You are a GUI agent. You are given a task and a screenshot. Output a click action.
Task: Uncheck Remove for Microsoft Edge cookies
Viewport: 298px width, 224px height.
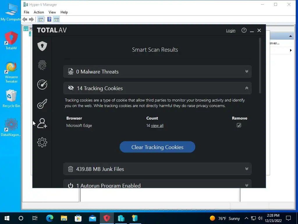click(239, 125)
